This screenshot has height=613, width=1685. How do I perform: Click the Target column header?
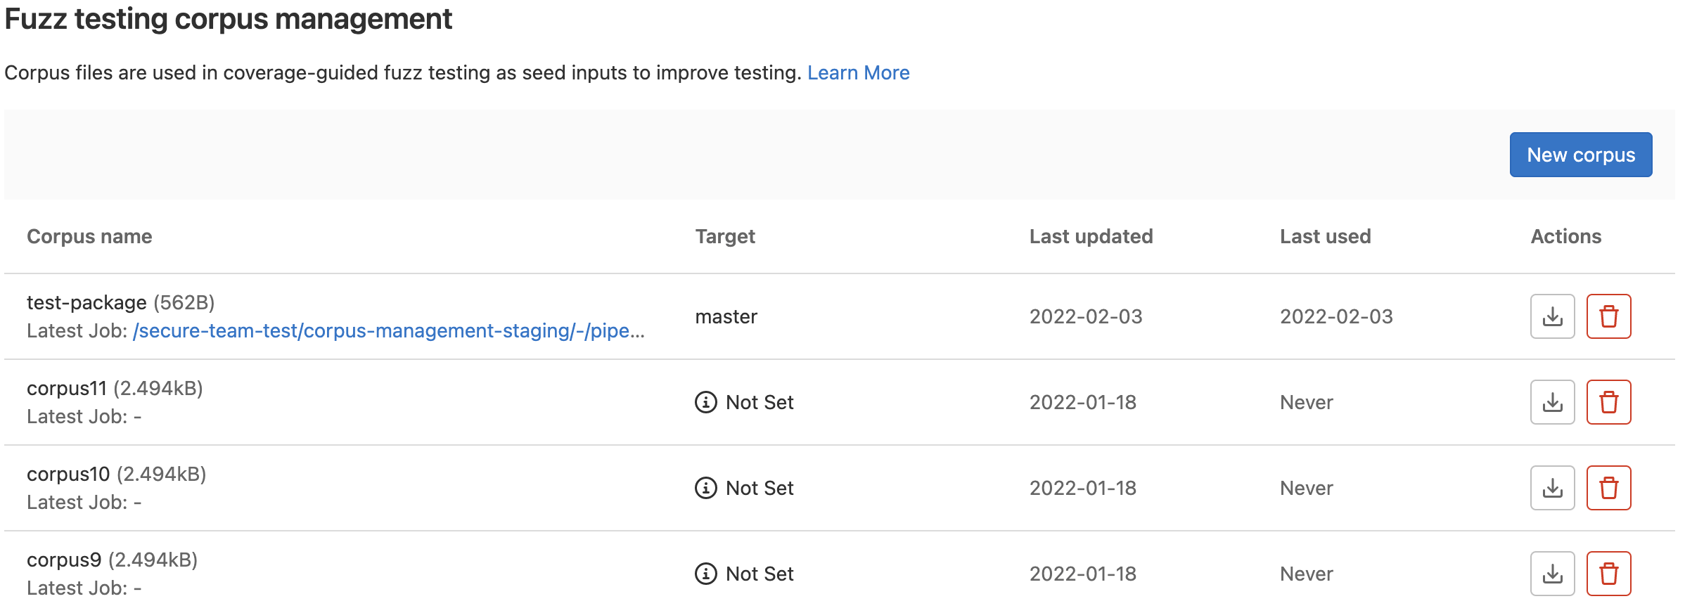tap(725, 236)
